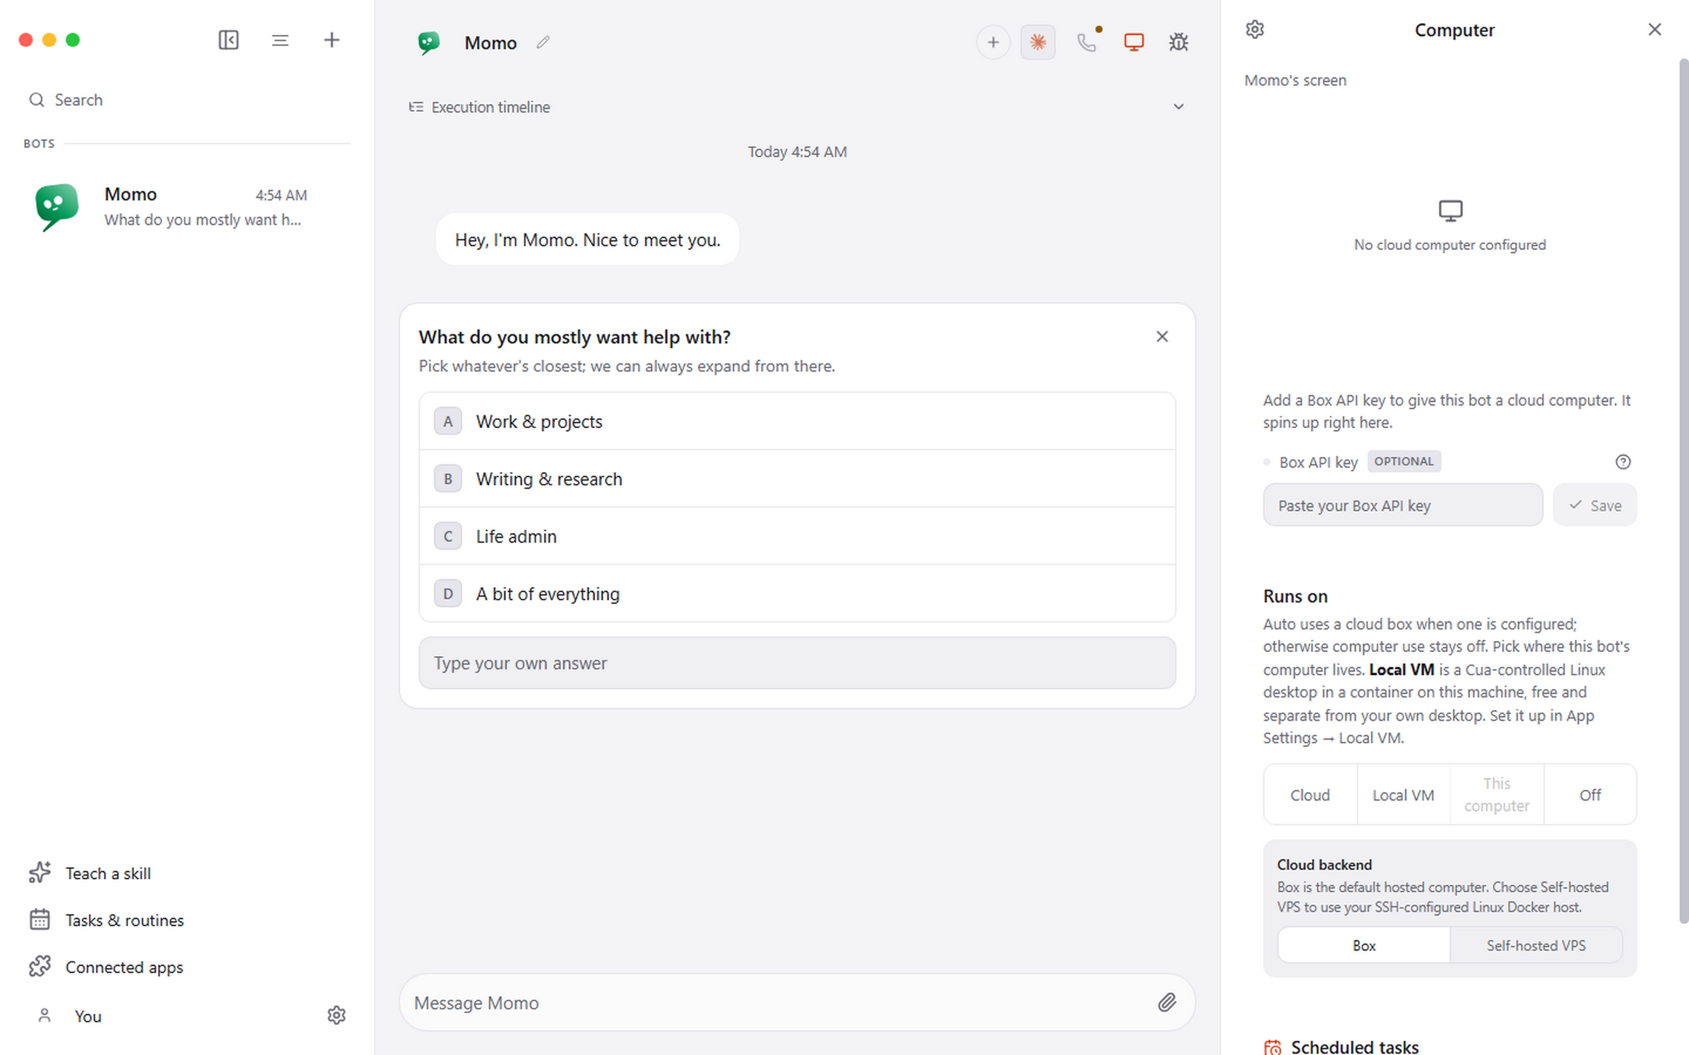
Task: Choose option D A bit of everything
Action: [797, 594]
